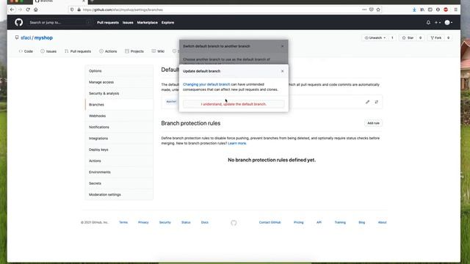This screenshot has width=470, height=264.
Task: Open the GitHub home logo
Action: pos(18,23)
